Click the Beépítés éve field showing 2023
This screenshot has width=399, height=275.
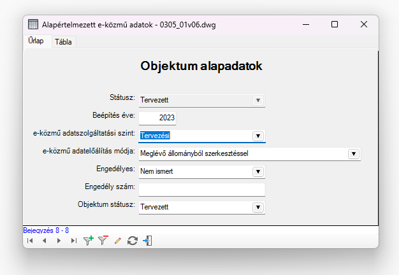click(x=157, y=118)
